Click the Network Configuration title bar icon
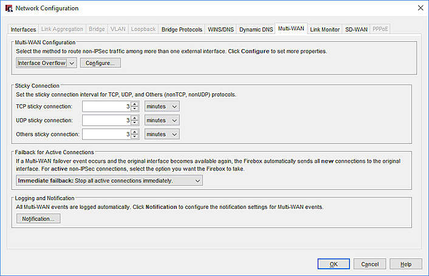The image size is (429, 276). pyautogui.click(x=8, y=8)
